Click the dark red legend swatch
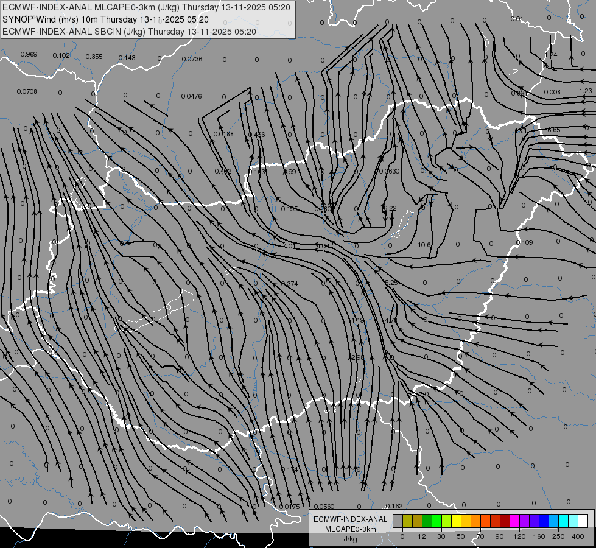Viewport: 596px width, 548px height. pyautogui.click(x=505, y=521)
